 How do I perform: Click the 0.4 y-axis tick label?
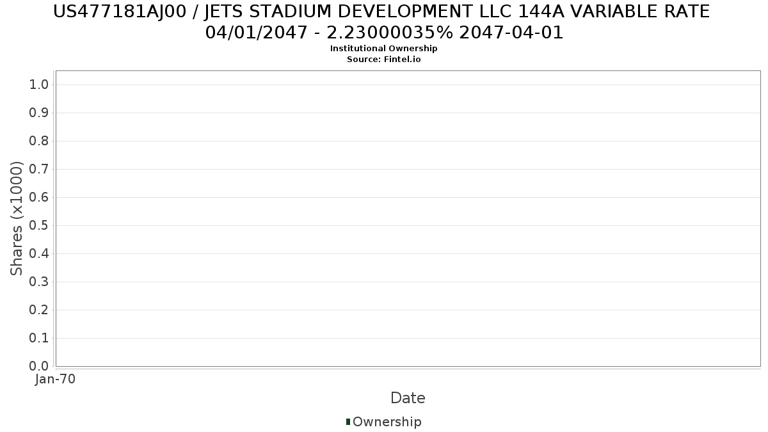(39, 253)
